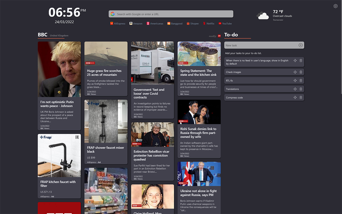Open 'I'm not optimistic Putin wants peace' headline

point(57,104)
